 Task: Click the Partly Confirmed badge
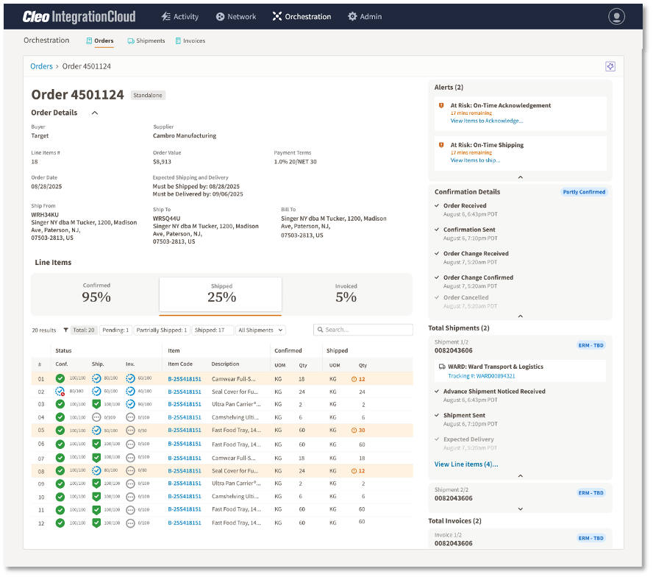tap(584, 192)
